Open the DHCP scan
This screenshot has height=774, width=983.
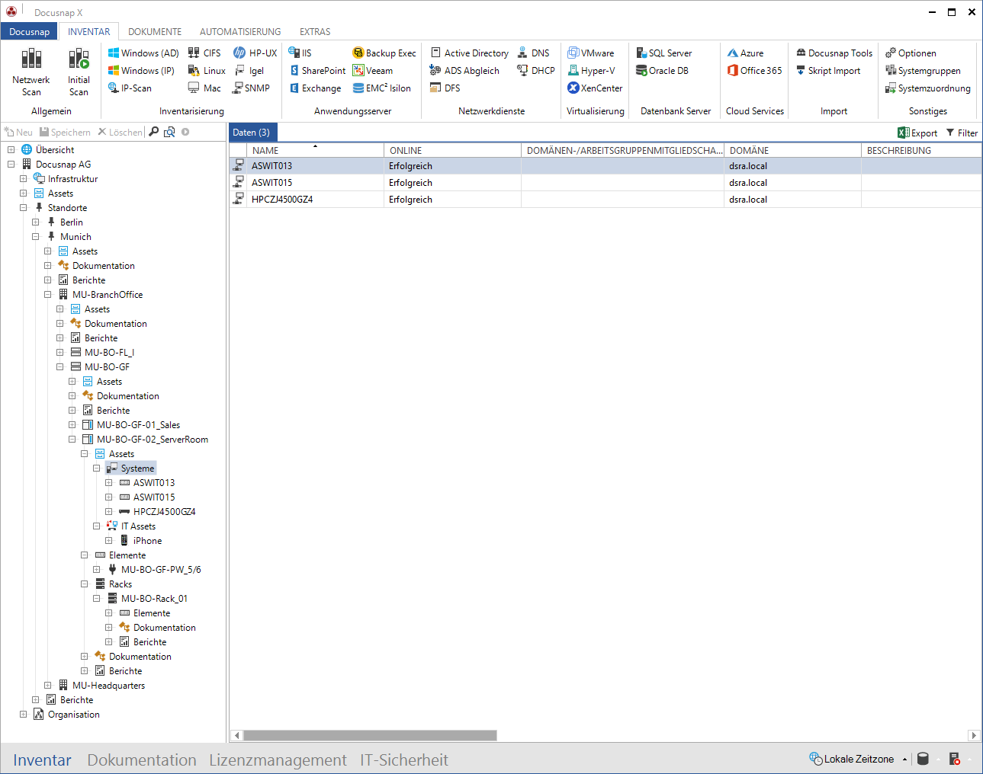coord(536,71)
